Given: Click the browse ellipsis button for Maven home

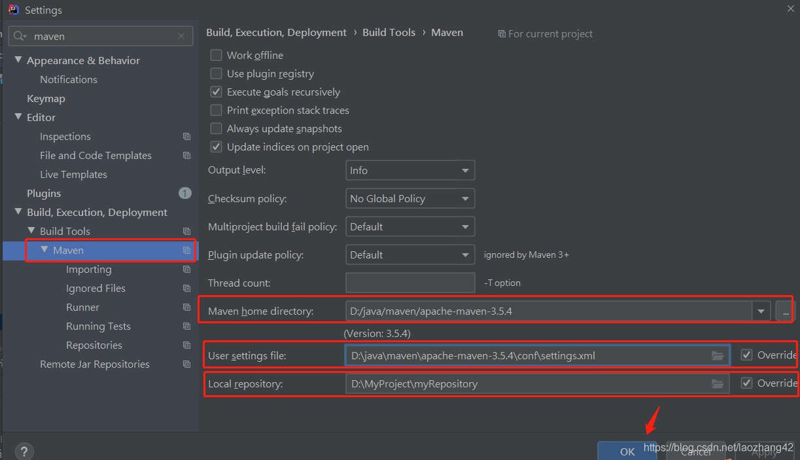Looking at the screenshot, I should tap(784, 311).
